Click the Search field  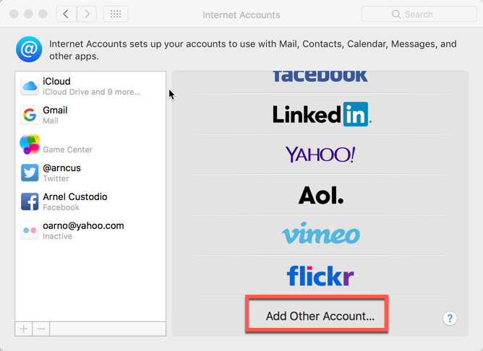pos(418,14)
